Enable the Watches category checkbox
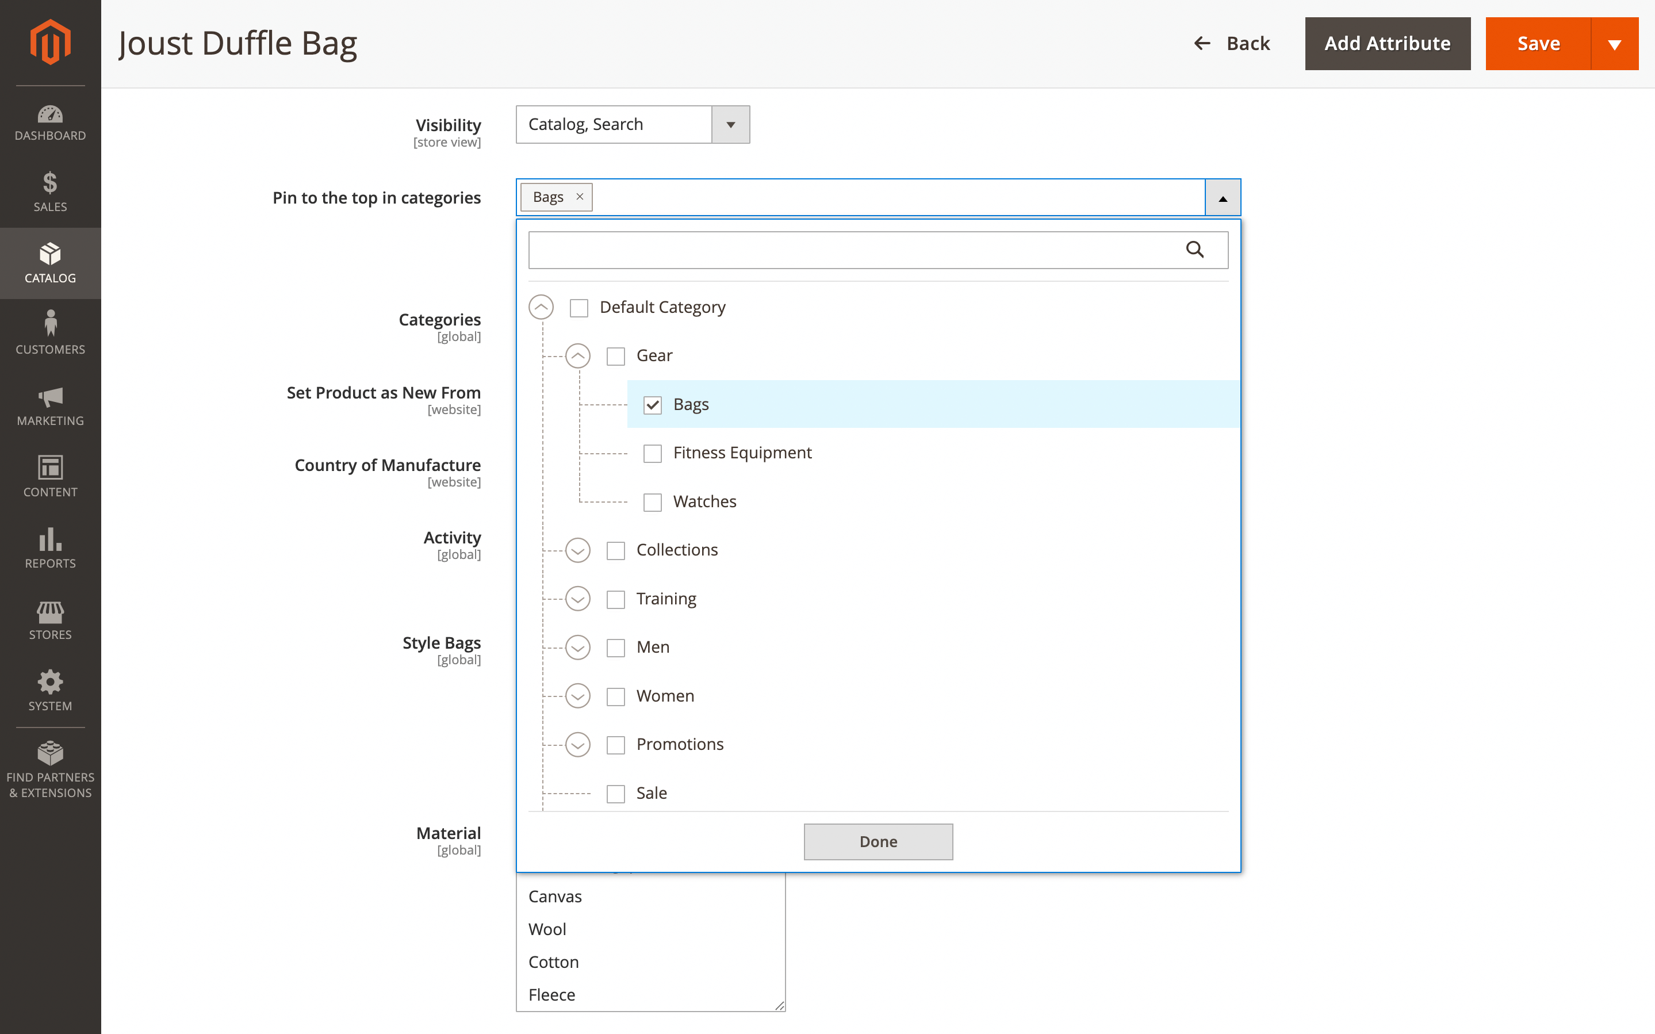The width and height of the screenshot is (1655, 1034). pyautogui.click(x=652, y=502)
